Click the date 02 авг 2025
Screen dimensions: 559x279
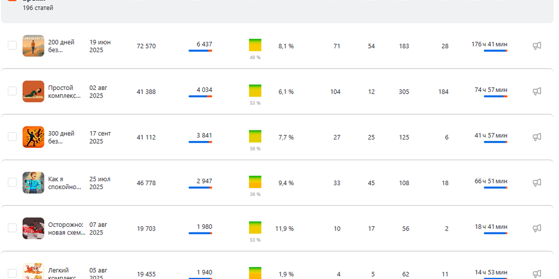pyautogui.click(x=98, y=92)
